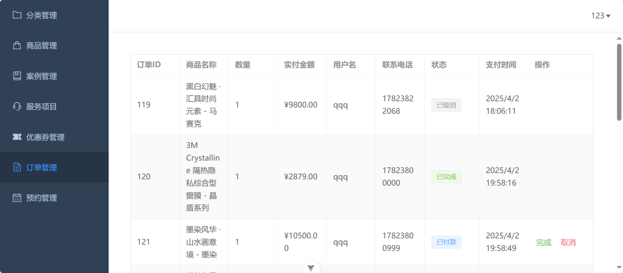
Task: Click 取消 for order 121
Action: (568, 242)
